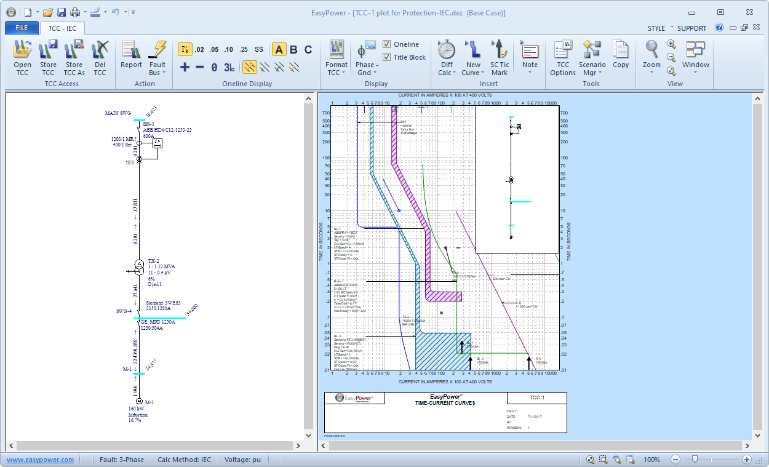Toggle the .05 seconds fault time
Viewport: 769px width, 467px height.
coord(214,50)
